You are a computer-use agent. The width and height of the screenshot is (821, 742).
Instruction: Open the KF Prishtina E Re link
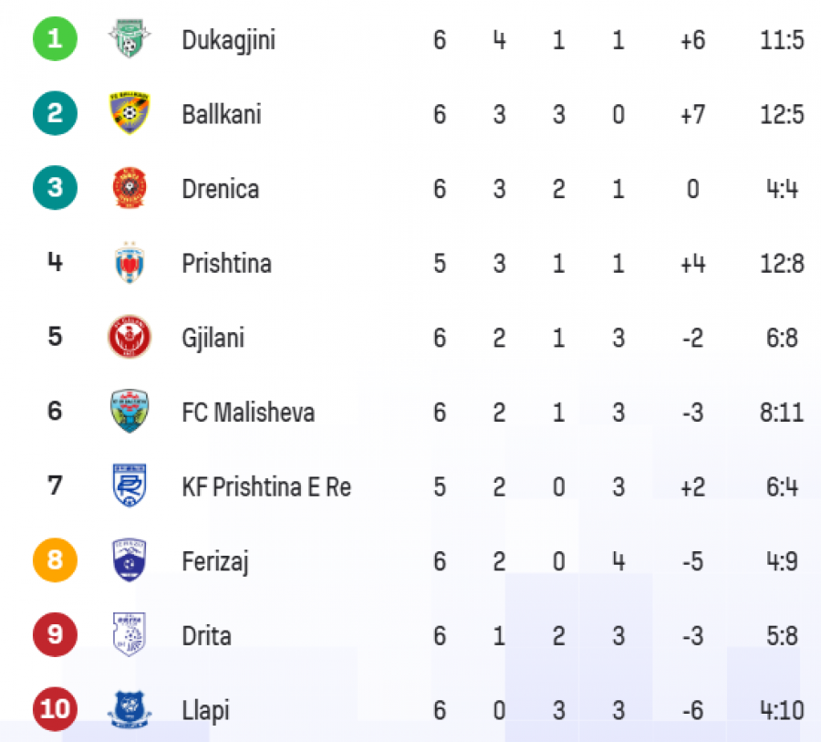pos(266,486)
